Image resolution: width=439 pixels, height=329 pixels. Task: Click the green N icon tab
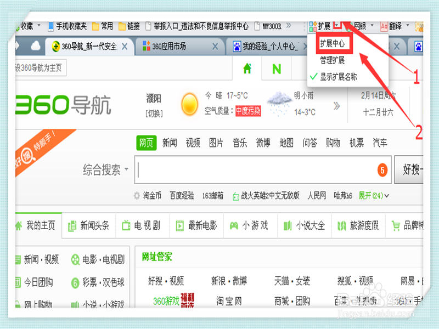(277, 69)
